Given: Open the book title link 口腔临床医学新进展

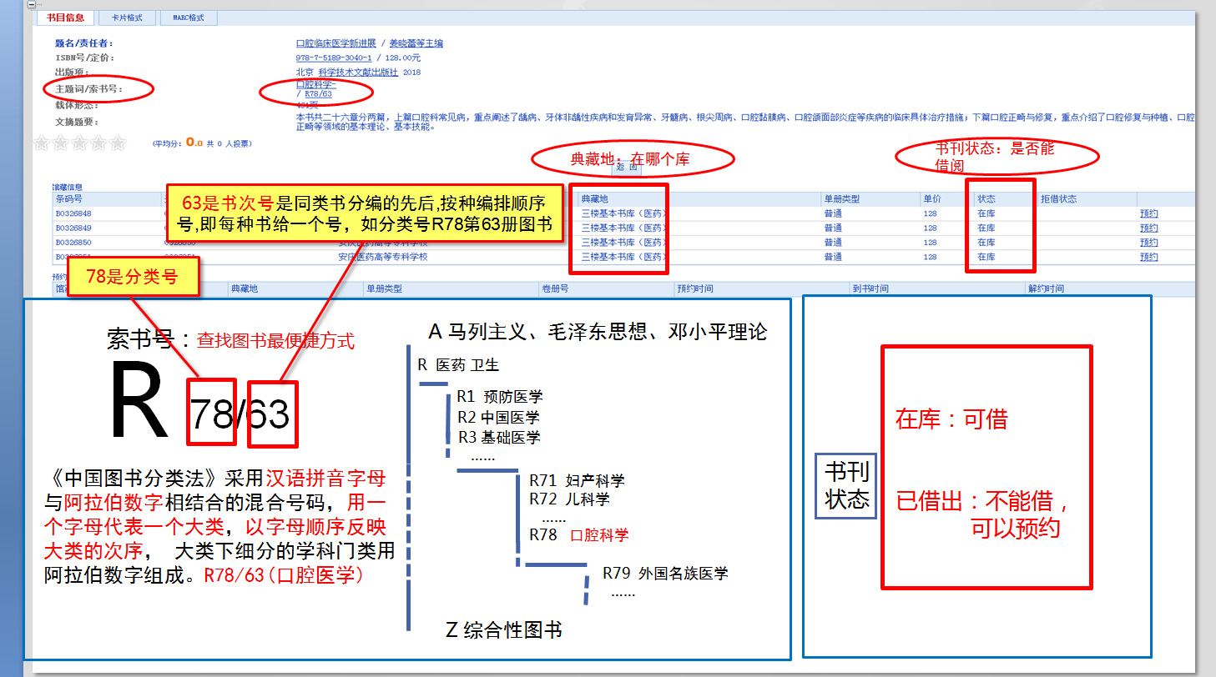Looking at the screenshot, I should 336,43.
